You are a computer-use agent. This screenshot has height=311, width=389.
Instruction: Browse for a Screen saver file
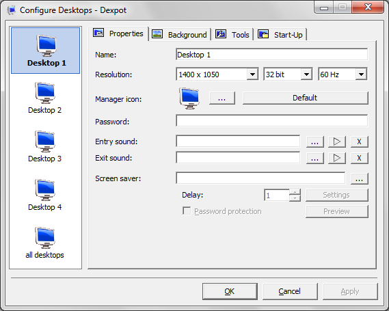pos(359,178)
